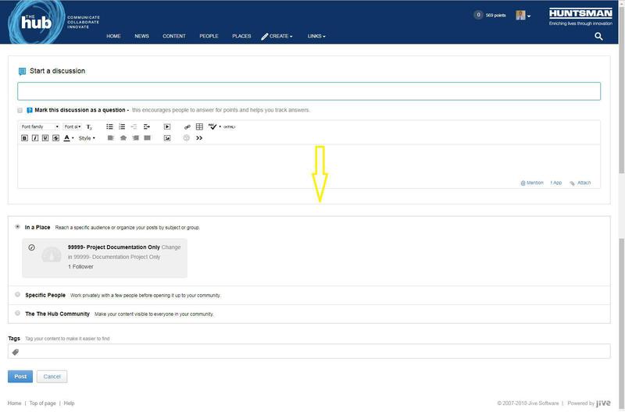Insert a bulleted list
The height and width of the screenshot is (412, 625).
pos(109,126)
